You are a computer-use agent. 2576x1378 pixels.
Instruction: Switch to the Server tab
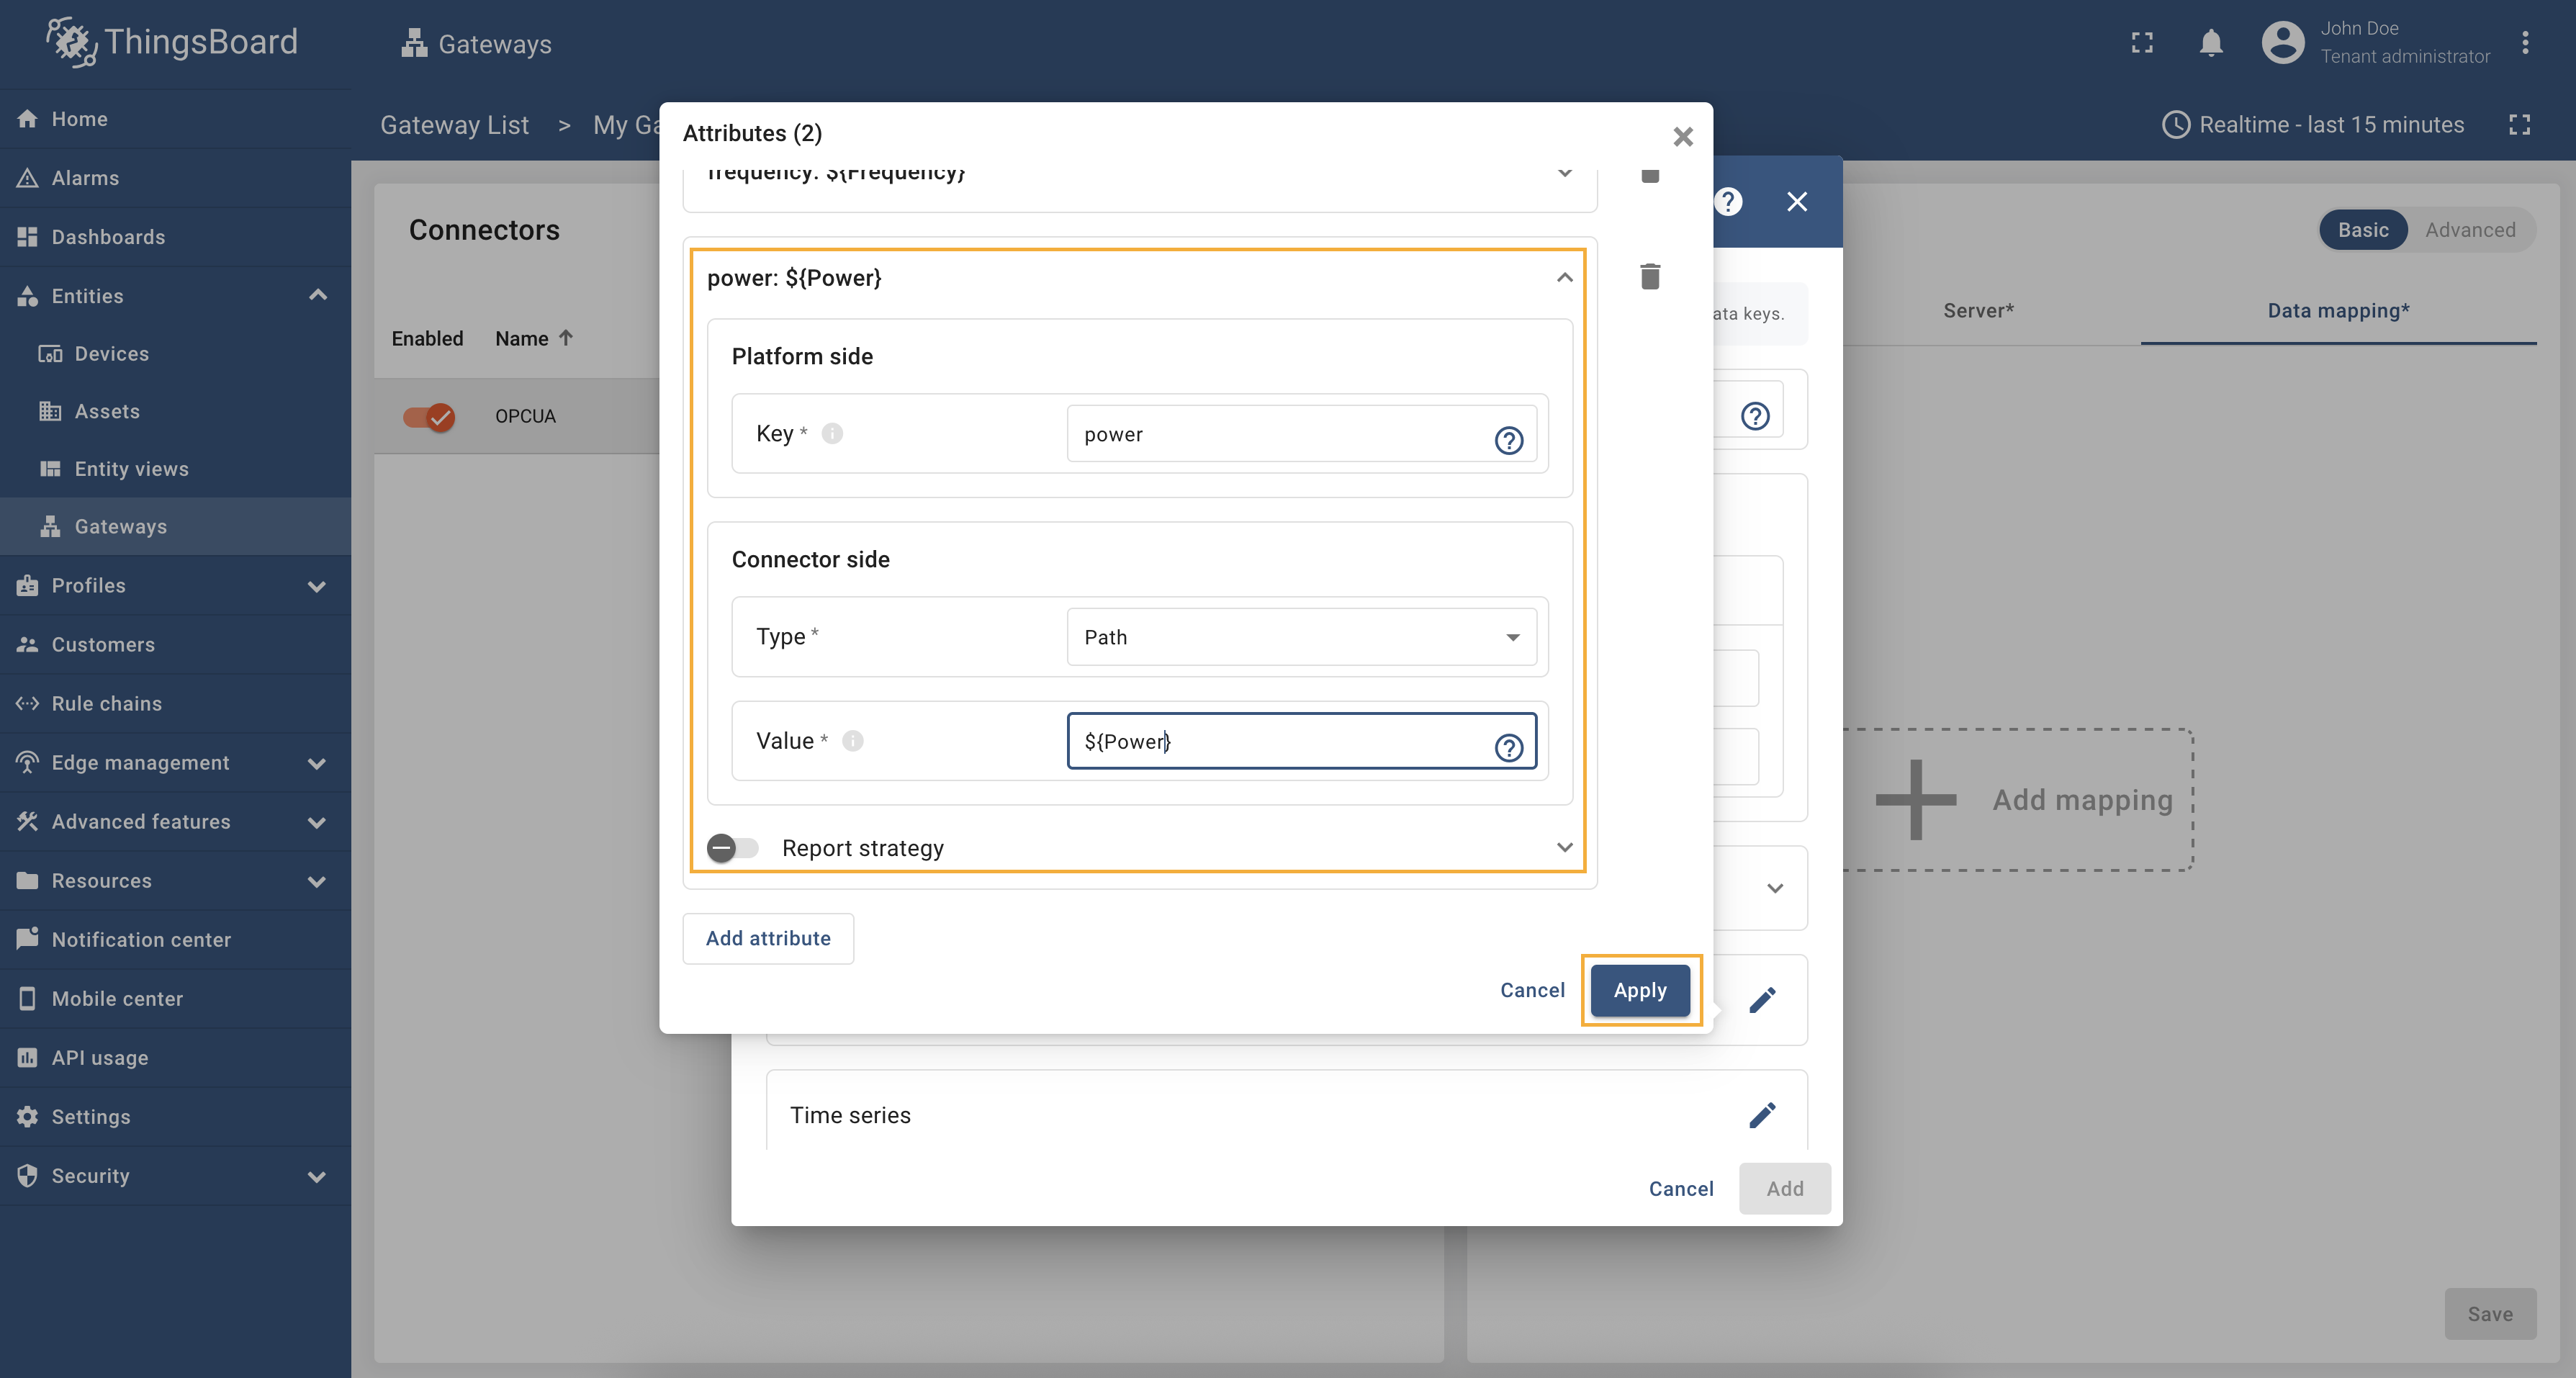click(1978, 311)
